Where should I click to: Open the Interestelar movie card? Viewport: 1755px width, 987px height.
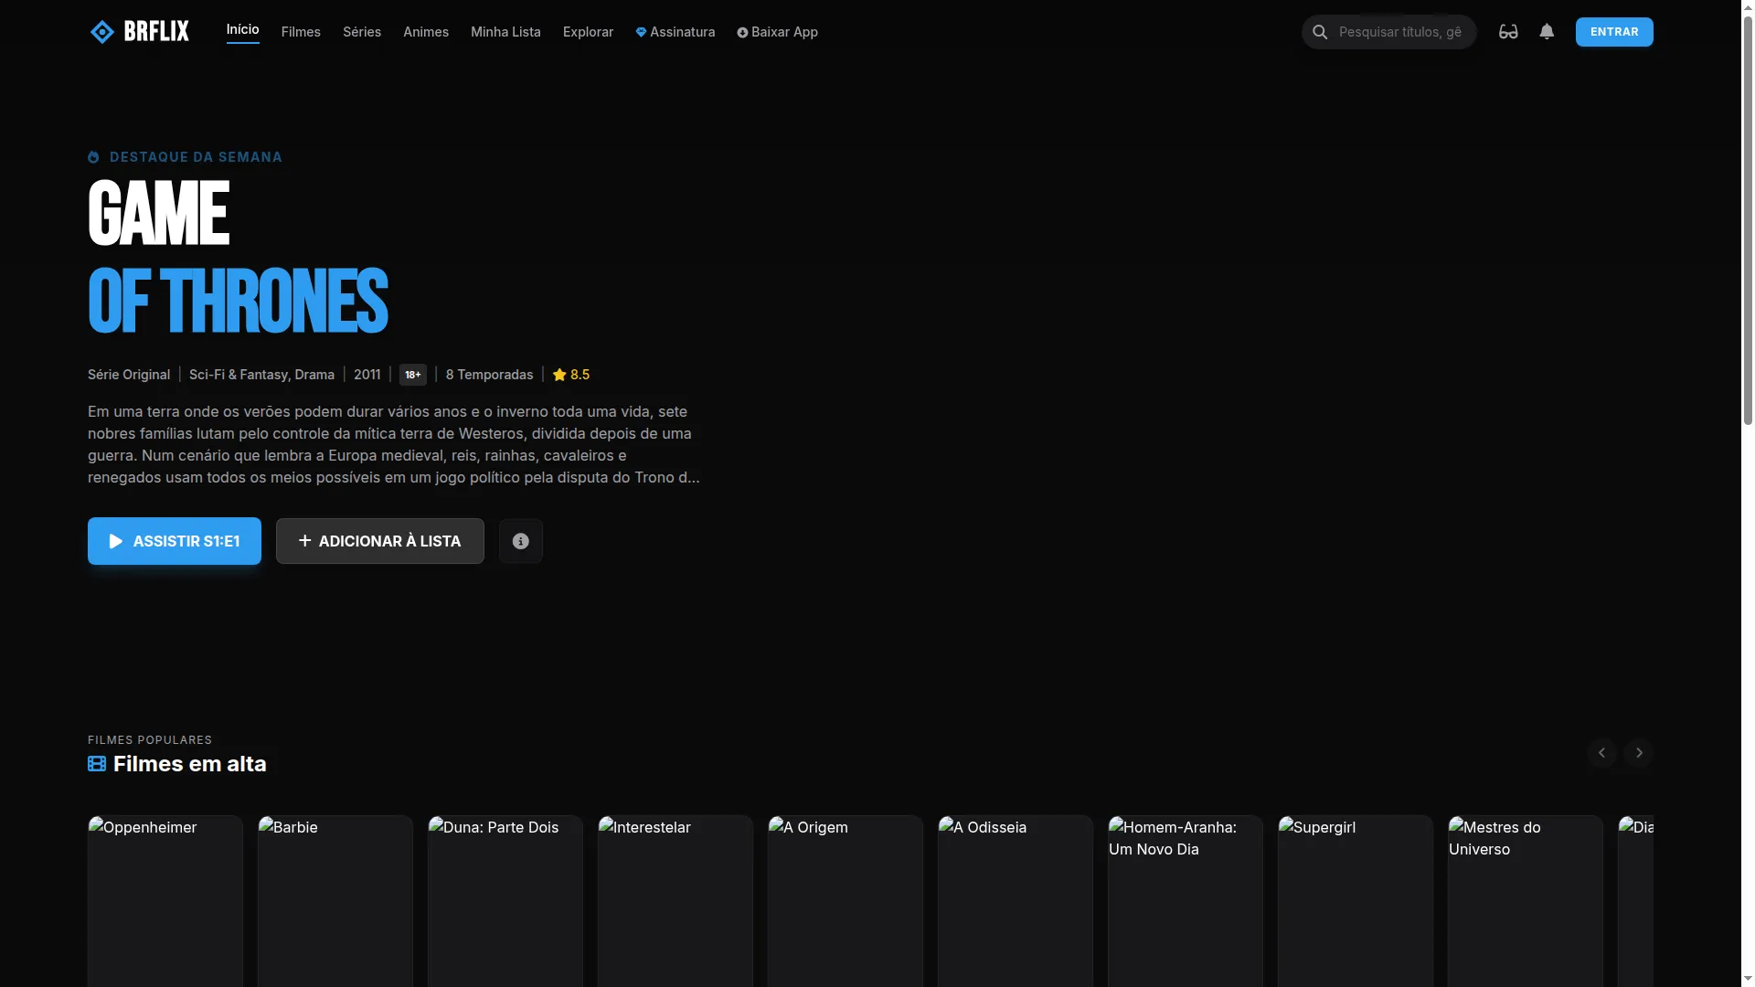tap(675, 901)
